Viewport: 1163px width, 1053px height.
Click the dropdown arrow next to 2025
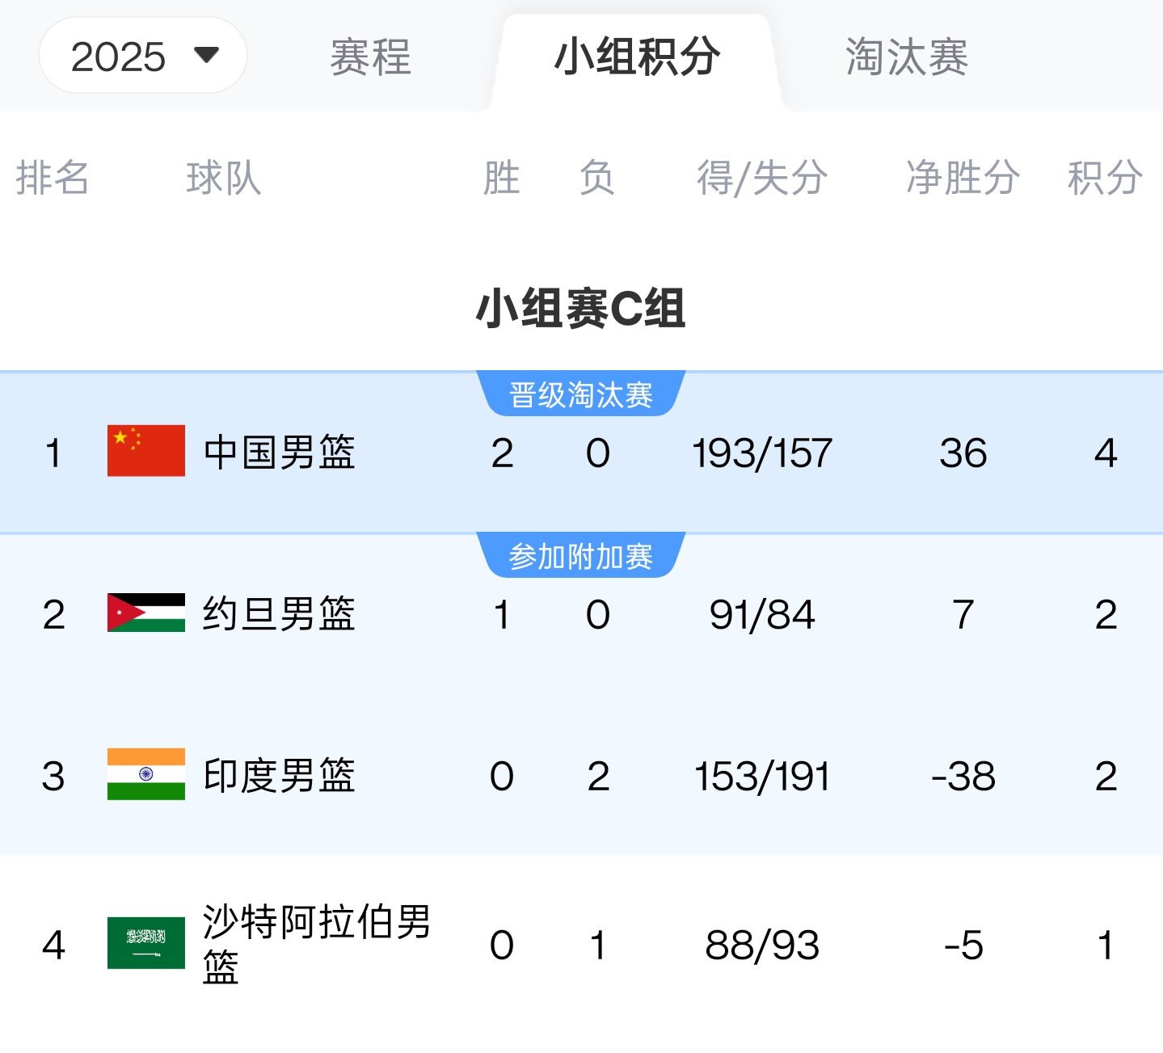(207, 55)
